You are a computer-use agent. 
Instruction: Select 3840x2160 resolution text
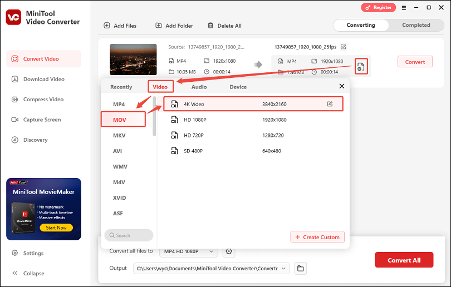(x=274, y=104)
